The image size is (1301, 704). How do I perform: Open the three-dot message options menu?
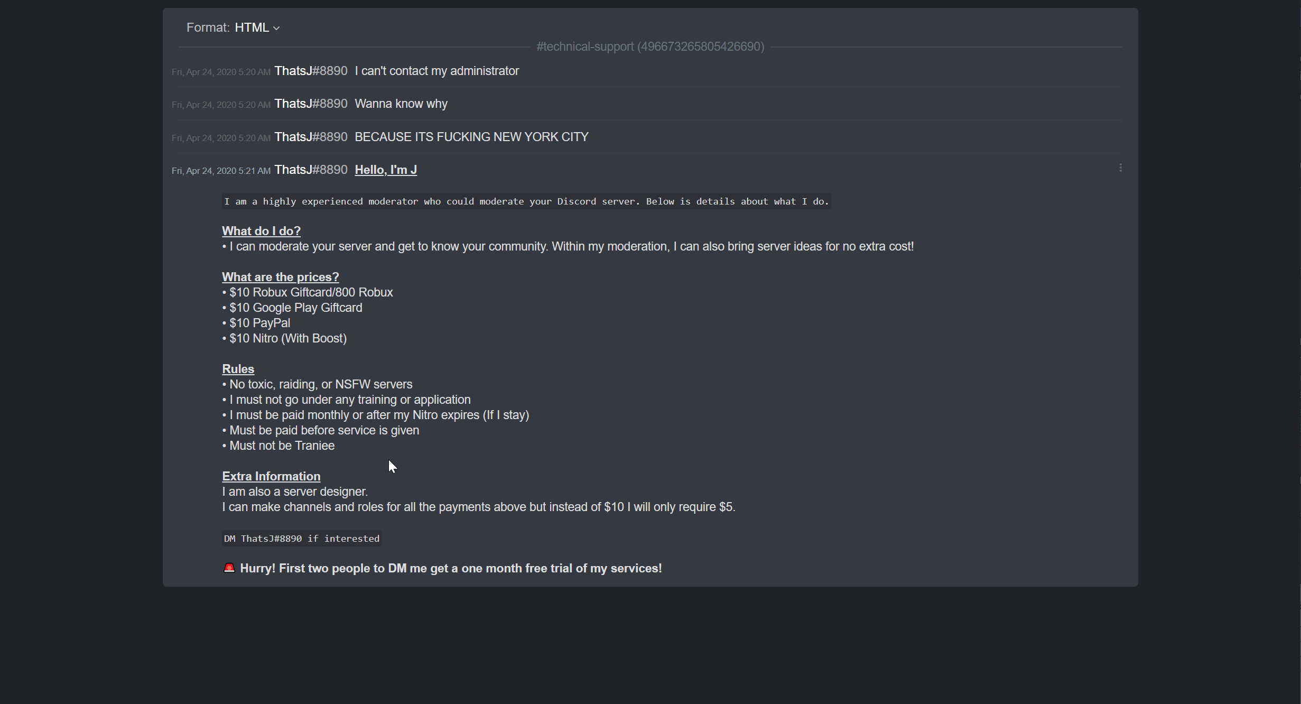1120,168
